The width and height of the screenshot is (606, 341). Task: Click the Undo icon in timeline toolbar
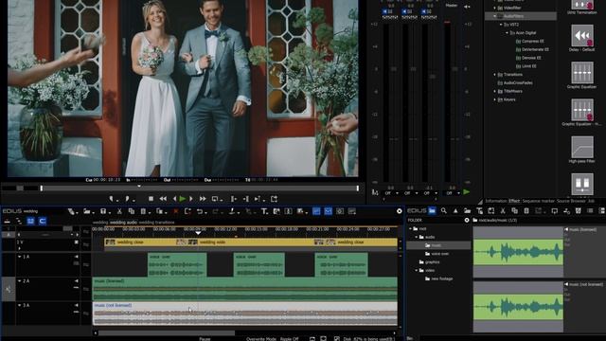[200, 211]
